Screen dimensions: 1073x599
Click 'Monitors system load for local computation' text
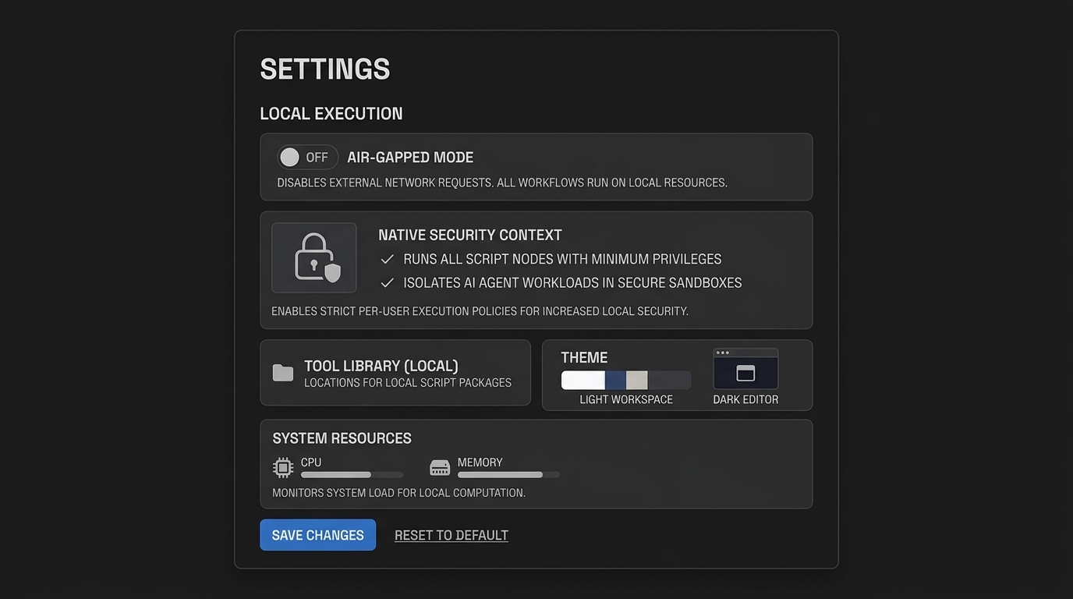point(399,493)
